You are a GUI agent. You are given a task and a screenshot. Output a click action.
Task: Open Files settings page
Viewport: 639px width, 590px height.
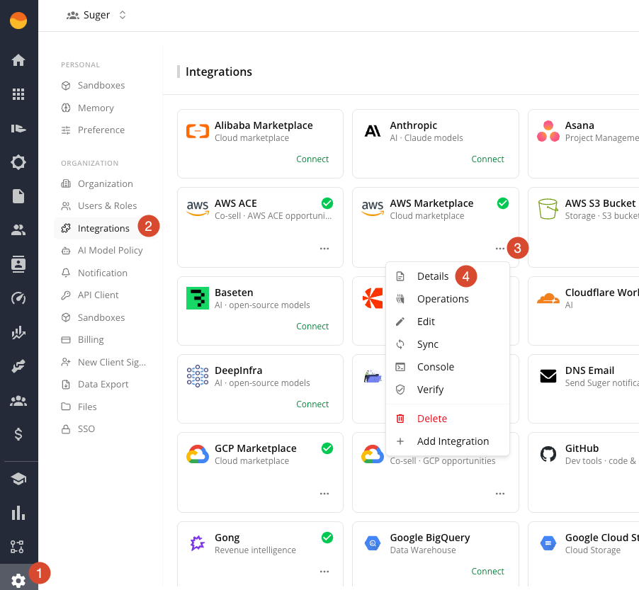click(106, 407)
